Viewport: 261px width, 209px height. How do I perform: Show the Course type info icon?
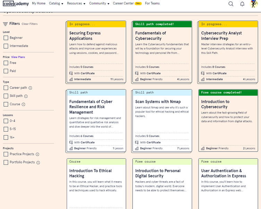[x=24, y=104]
